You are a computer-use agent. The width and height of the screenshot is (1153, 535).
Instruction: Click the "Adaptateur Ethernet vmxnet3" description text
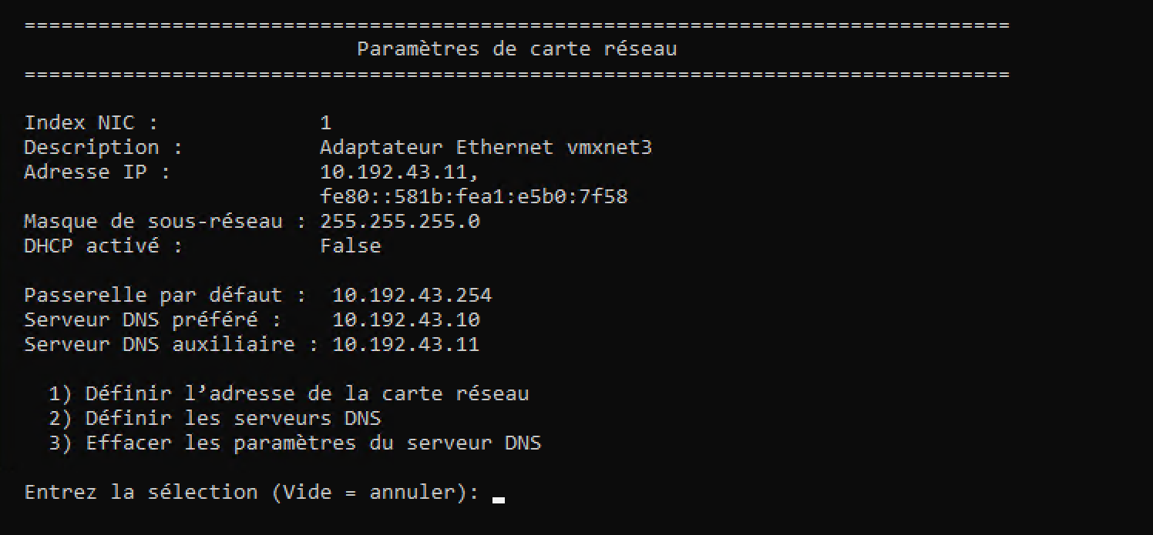tap(486, 147)
